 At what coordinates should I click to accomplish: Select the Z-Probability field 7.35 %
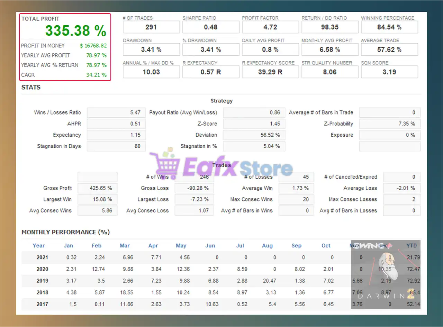click(390, 124)
